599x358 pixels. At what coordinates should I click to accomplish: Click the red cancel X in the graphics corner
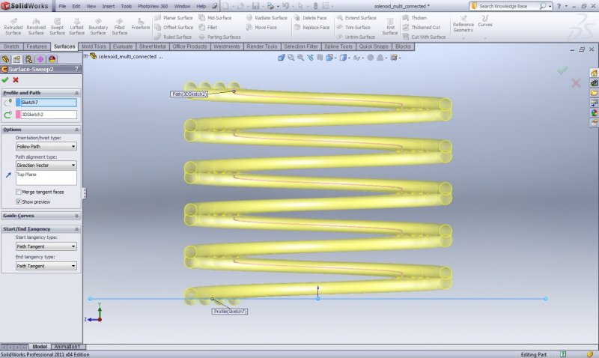coord(576,83)
